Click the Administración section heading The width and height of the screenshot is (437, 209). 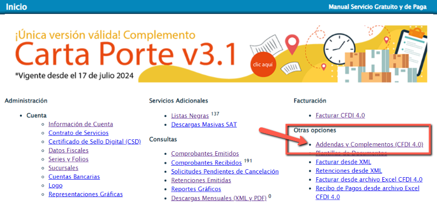(x=26, y=101)
